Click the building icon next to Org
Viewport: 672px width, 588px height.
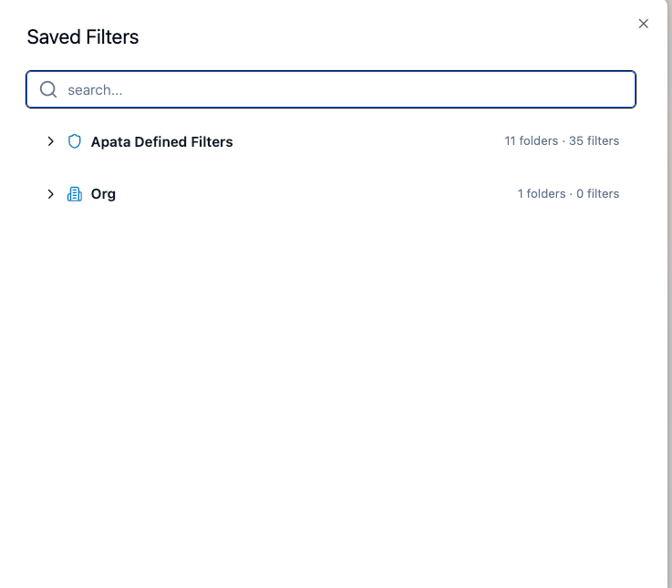[75, 194]
